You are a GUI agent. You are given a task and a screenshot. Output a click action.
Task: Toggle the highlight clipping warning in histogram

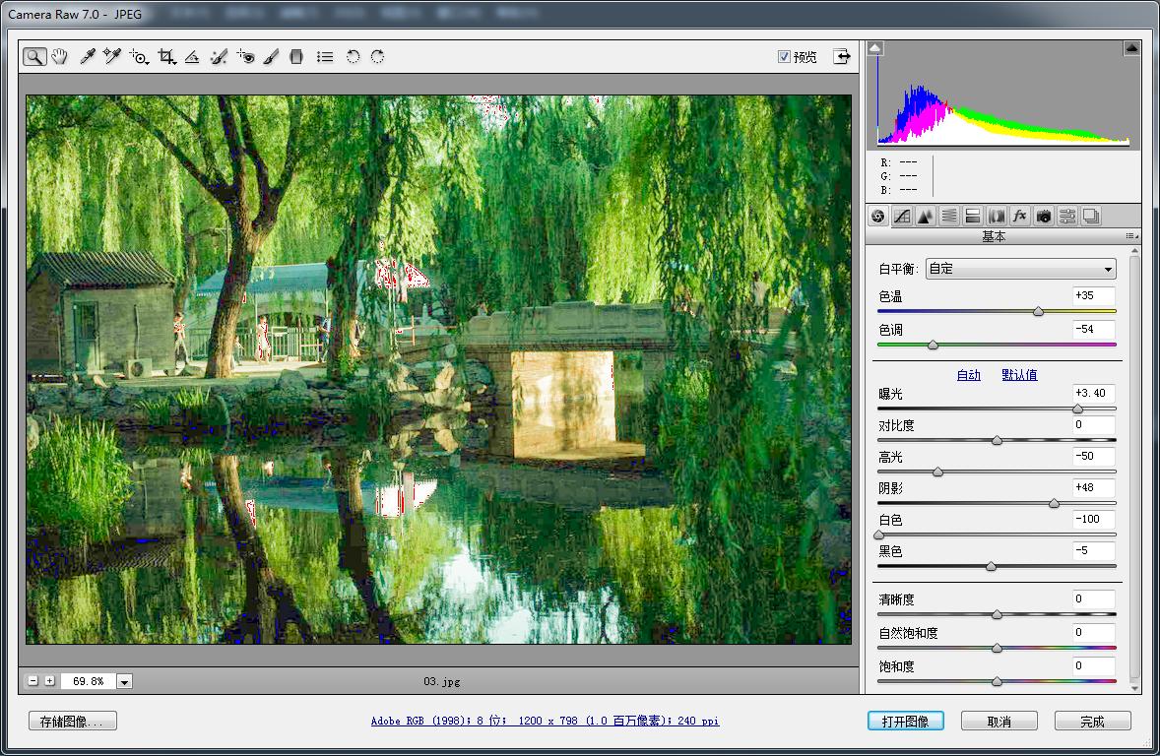tap(1131, 48)
